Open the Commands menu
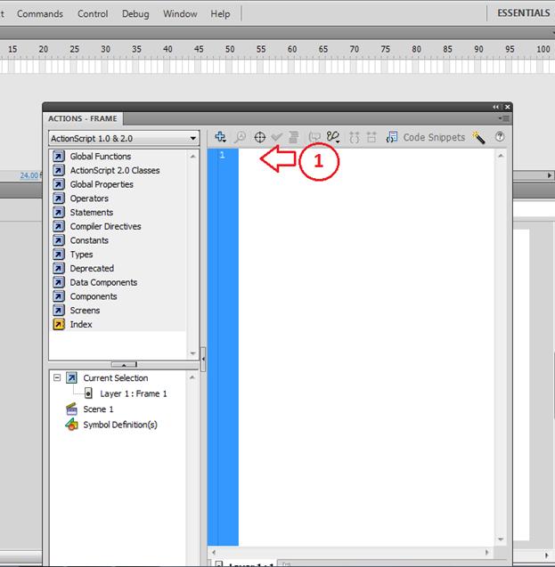The width and height of the screenshot is (555, 567). (x=40, y=13)
